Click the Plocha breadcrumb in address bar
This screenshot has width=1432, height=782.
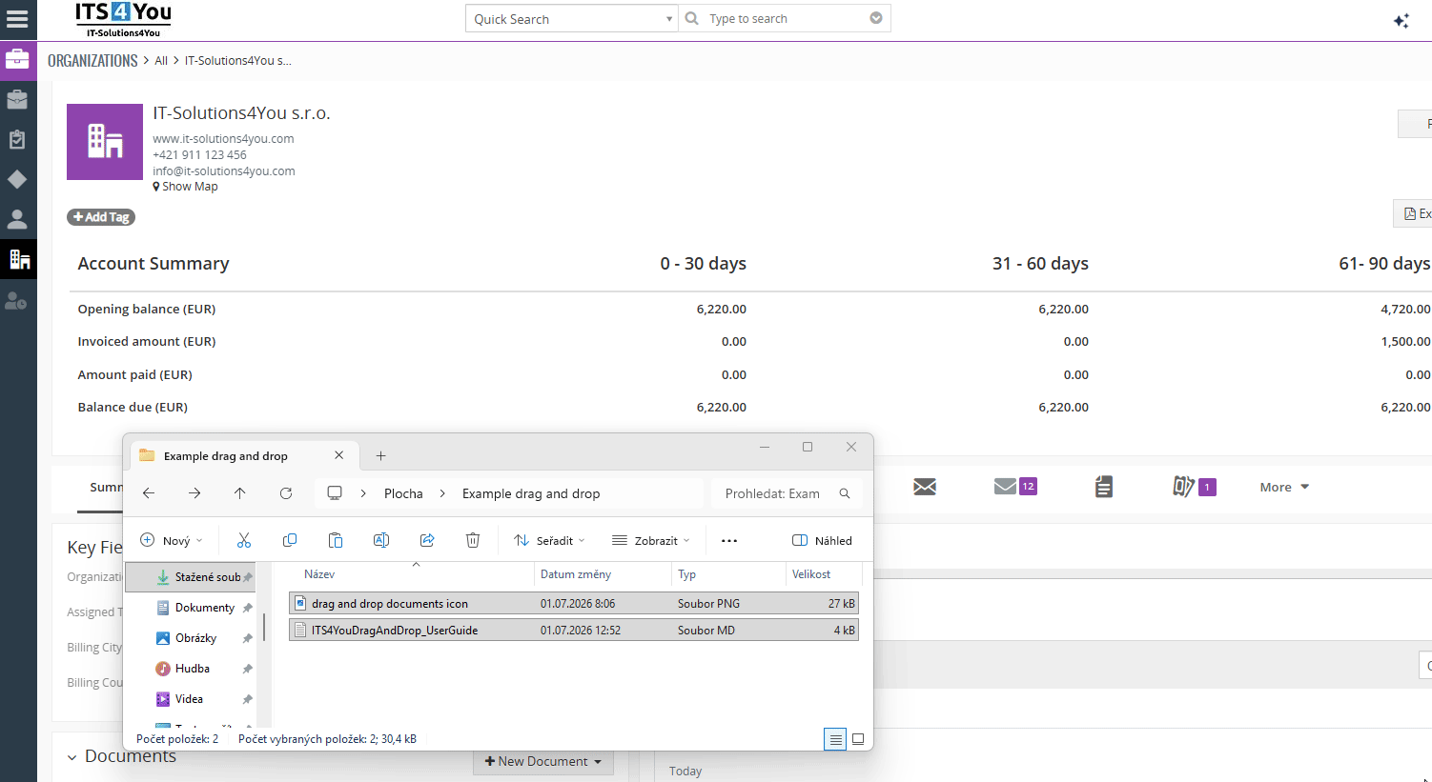pyautogui.click(x=403, y=493)
